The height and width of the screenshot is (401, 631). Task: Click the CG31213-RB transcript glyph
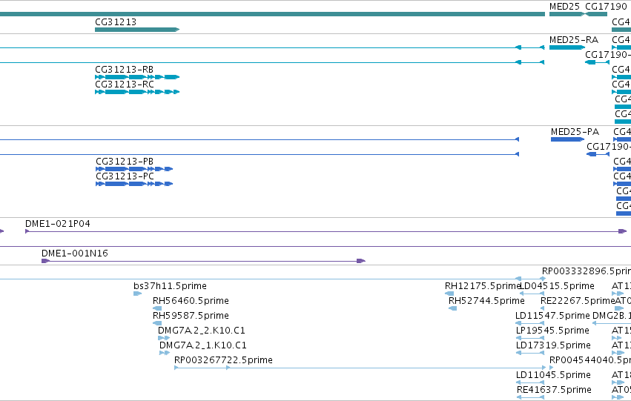click(x=137, y=77)
